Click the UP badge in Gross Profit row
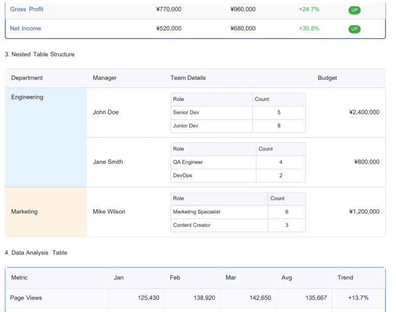The height and width of the screenshot is (312, 396). (355, 10)
